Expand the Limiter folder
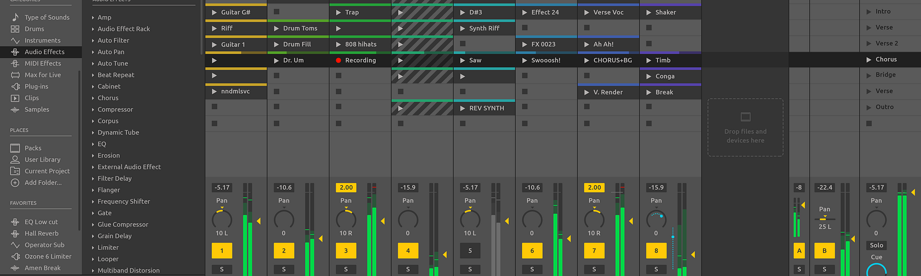The image size is (921, 276). point(93,248)
